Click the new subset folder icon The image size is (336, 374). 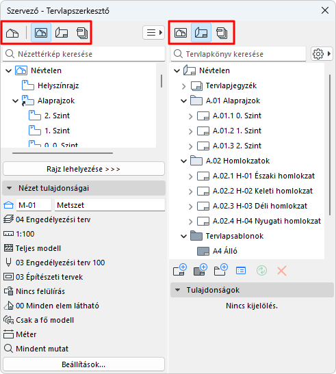pos(220,270)
